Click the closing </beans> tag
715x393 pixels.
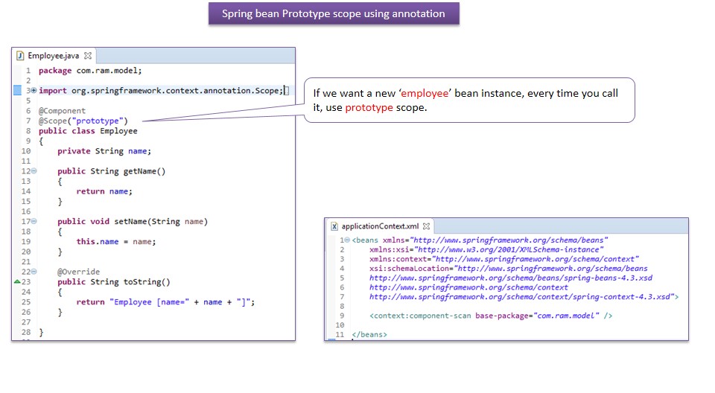coord(369,334)
